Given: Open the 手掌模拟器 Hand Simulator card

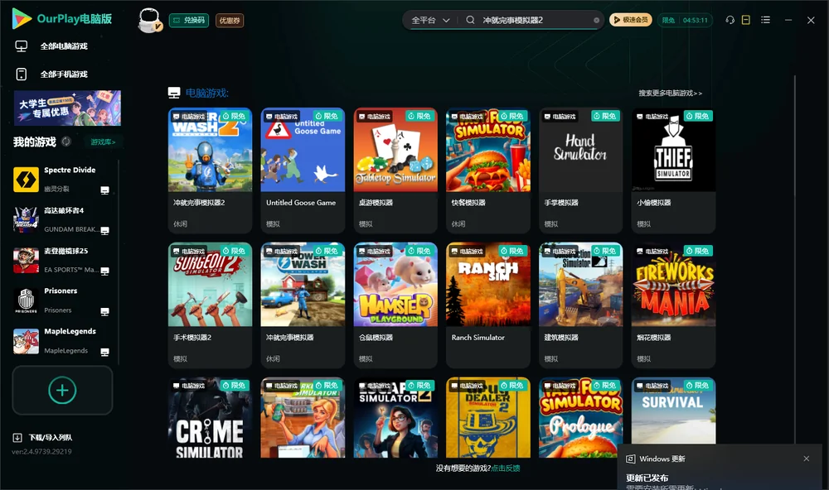Looking at the screenshot, I should pos(580,170).
